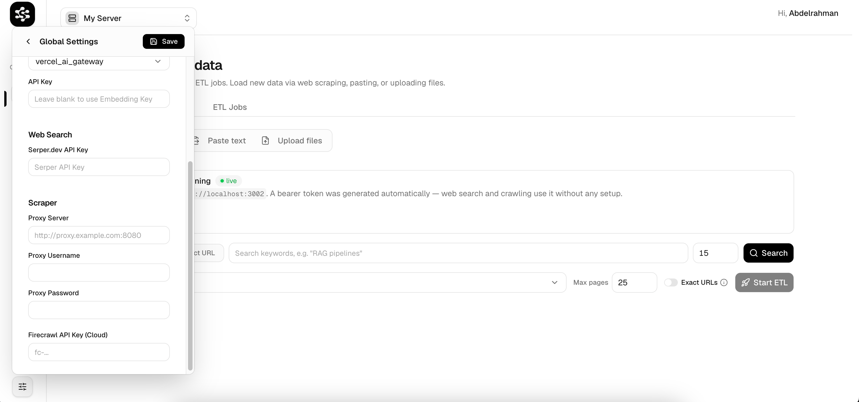Click the magnifier icon in Search button
Viewport: 859px width, 402px height.
[x=754, y=253]
